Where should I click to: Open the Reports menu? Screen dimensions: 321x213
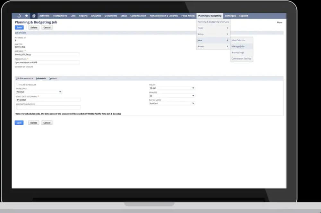click(x=83, y=15)
